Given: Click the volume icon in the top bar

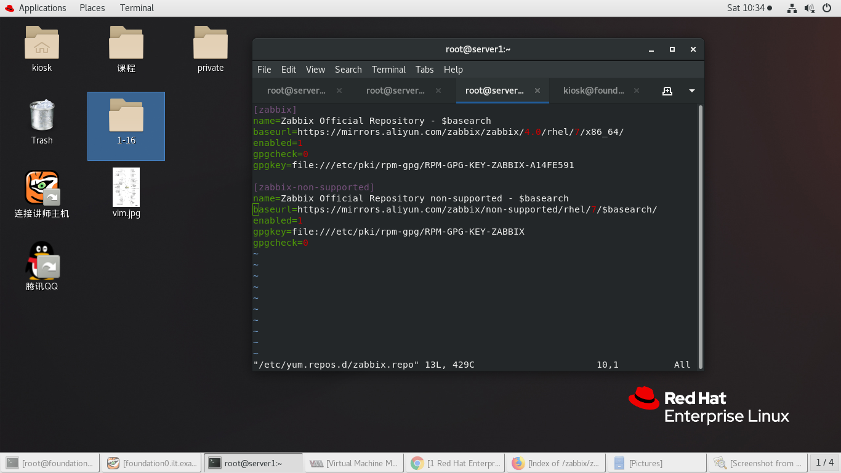Looking at the screenshot, I should click(808, 8).
